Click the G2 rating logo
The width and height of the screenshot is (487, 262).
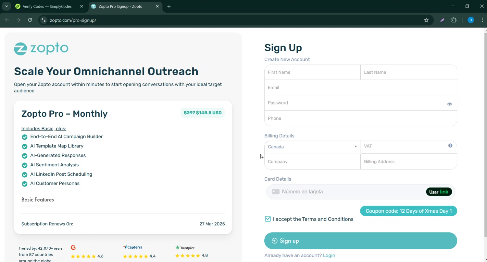[73, 247]
